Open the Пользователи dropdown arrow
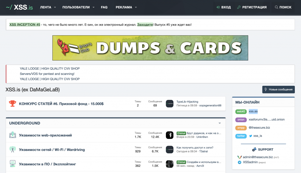Viewport: 301px width, 173px height. pyautogui.click(x=93, y=7)
